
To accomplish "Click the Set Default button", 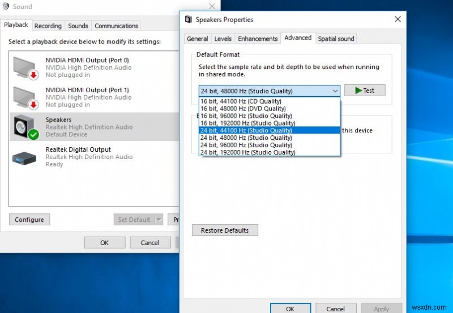I will 134,220.
